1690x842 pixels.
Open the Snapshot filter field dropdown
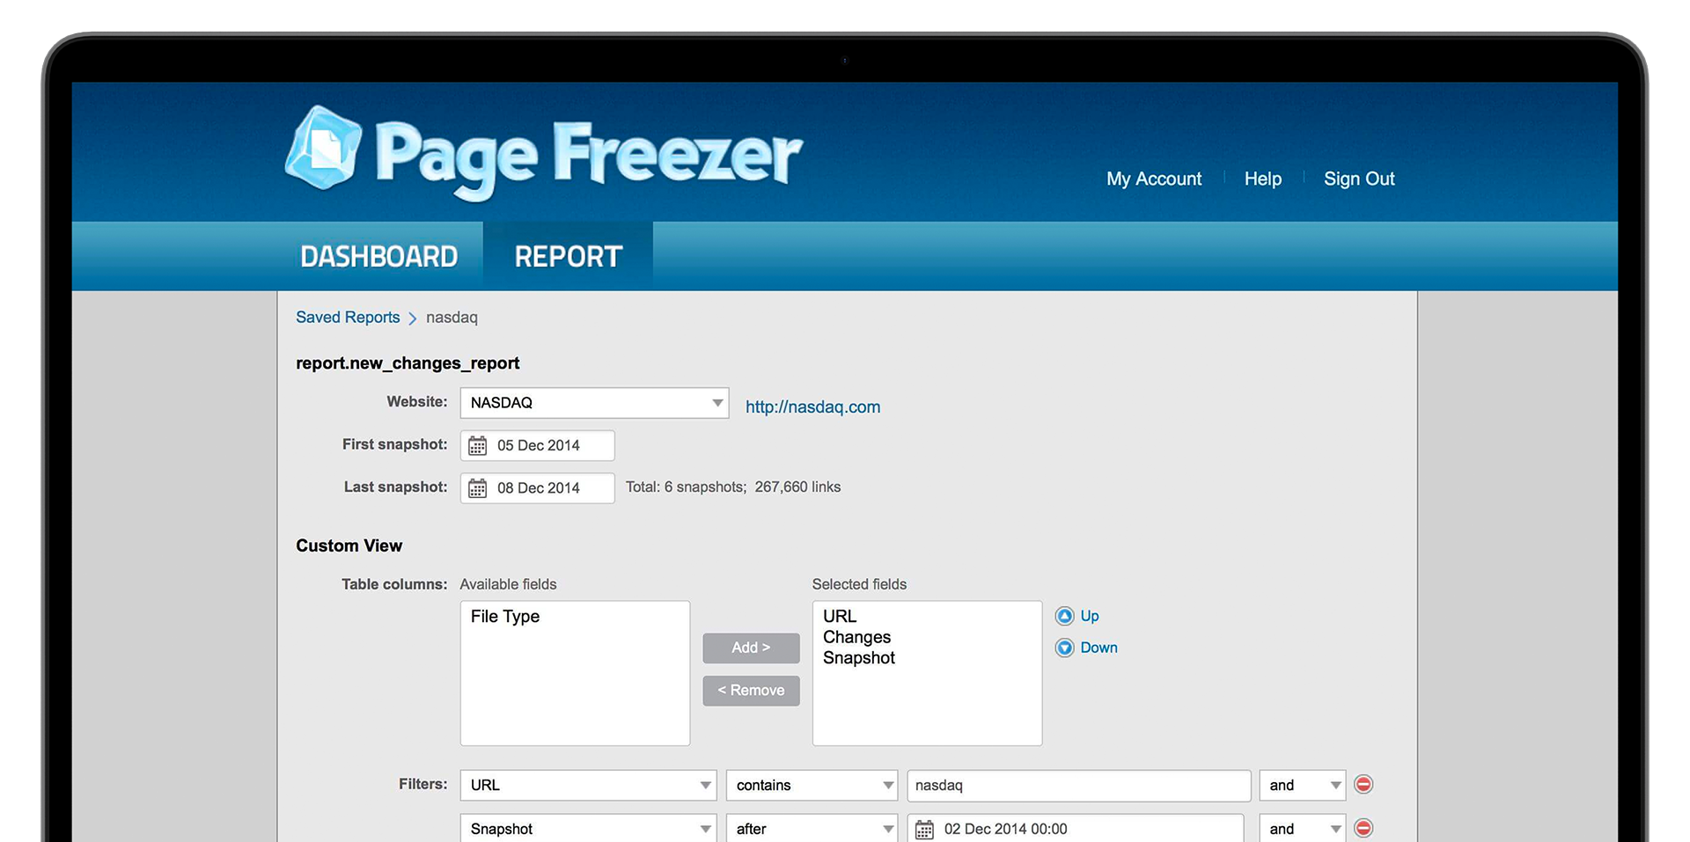588,828
